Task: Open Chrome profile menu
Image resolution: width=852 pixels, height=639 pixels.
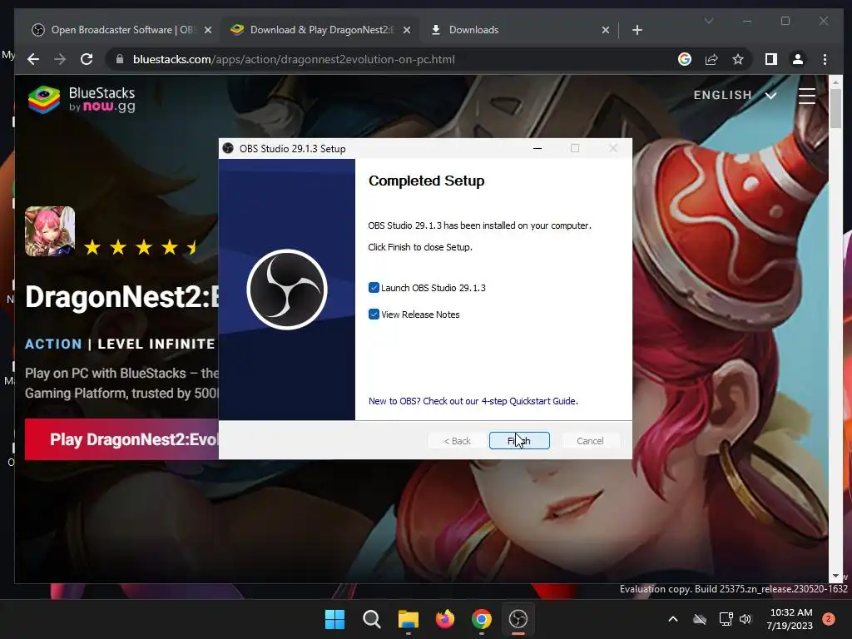Action: (798, 59)
